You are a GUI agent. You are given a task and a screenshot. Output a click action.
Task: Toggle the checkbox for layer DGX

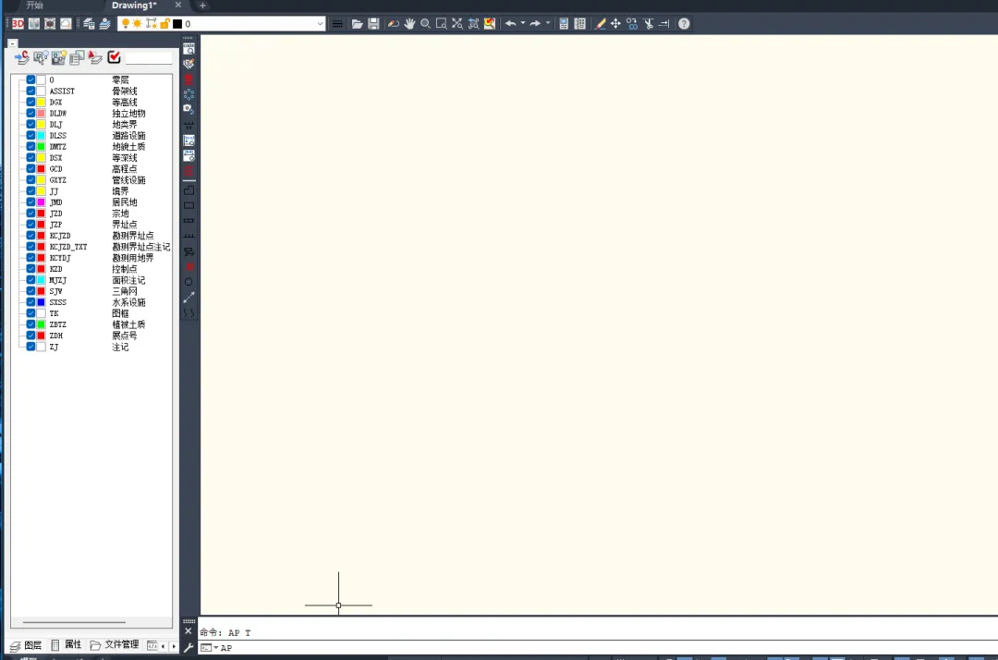coord(30,102)
